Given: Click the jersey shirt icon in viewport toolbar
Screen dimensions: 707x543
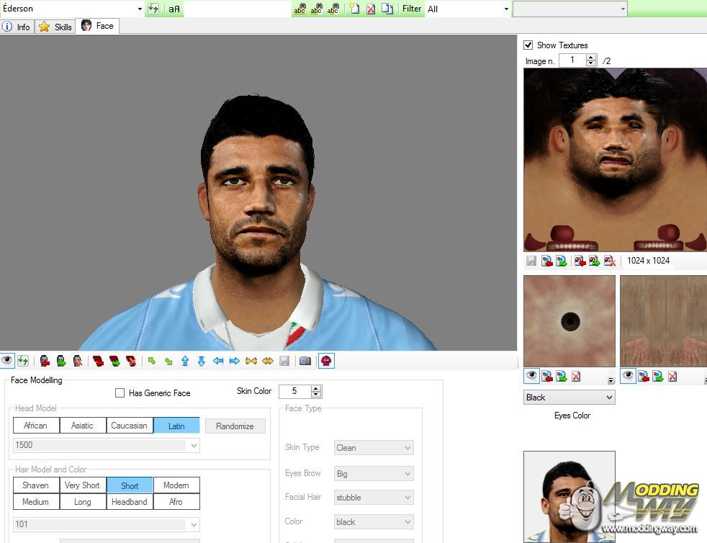Looking at the screenshot, I should point(326,361).
